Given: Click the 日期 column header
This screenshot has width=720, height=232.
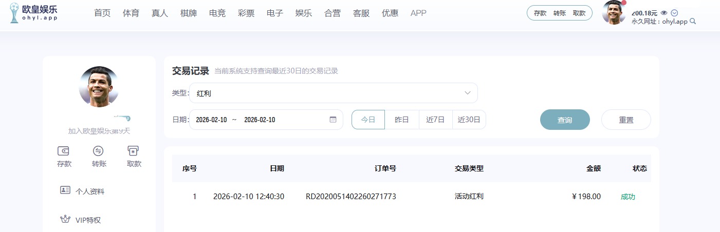Looking at the screenshot, I should 277,168.
